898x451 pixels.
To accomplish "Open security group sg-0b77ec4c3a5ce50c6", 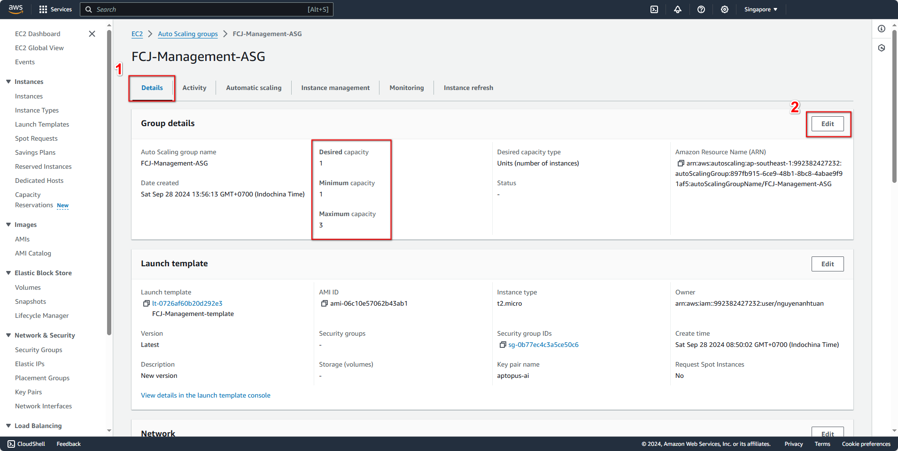I will click(x=543, y=345).
